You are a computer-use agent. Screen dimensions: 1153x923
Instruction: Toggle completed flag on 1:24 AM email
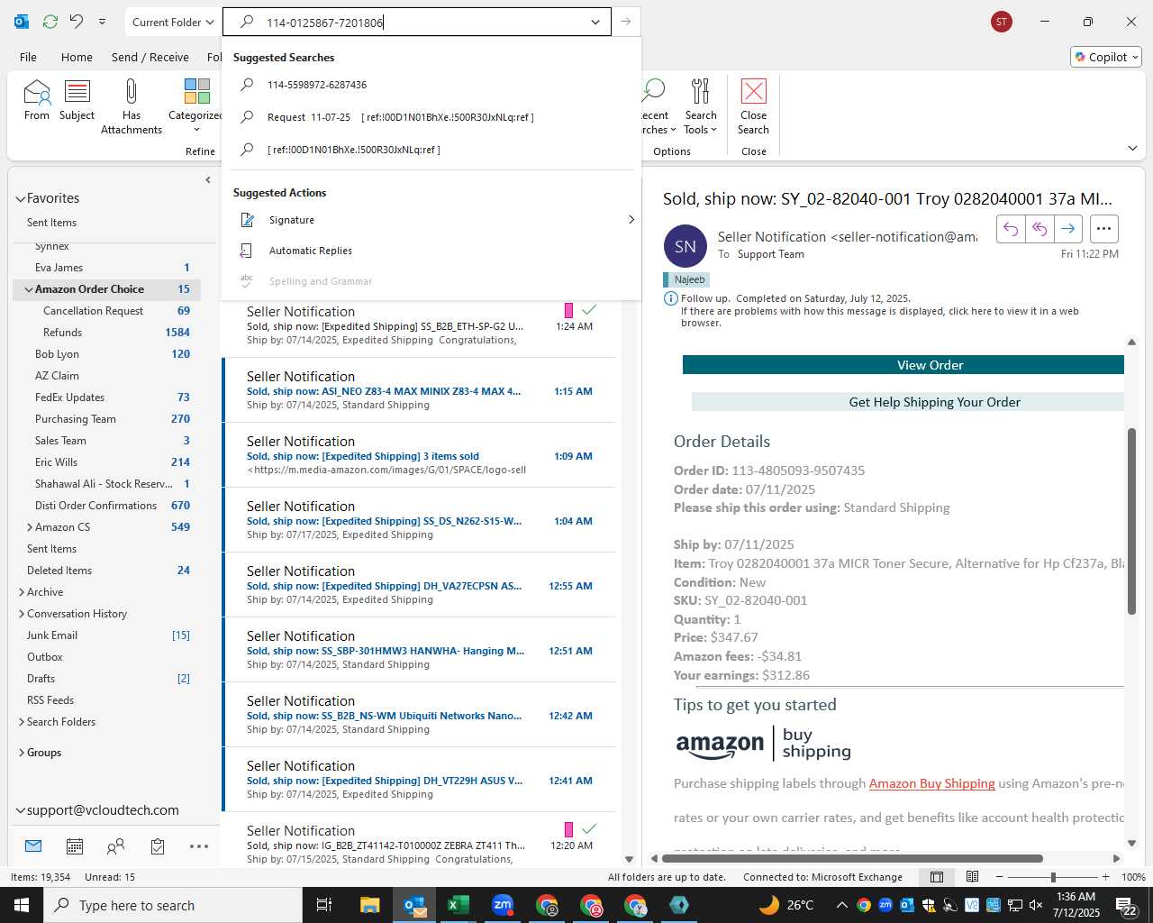pos(589,310)
